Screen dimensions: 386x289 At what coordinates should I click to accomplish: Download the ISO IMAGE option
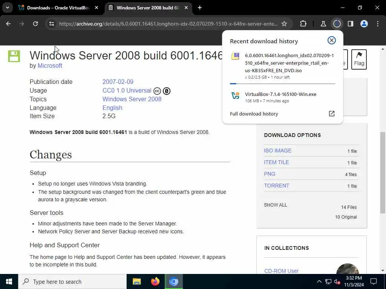click(x=277, y=151)
